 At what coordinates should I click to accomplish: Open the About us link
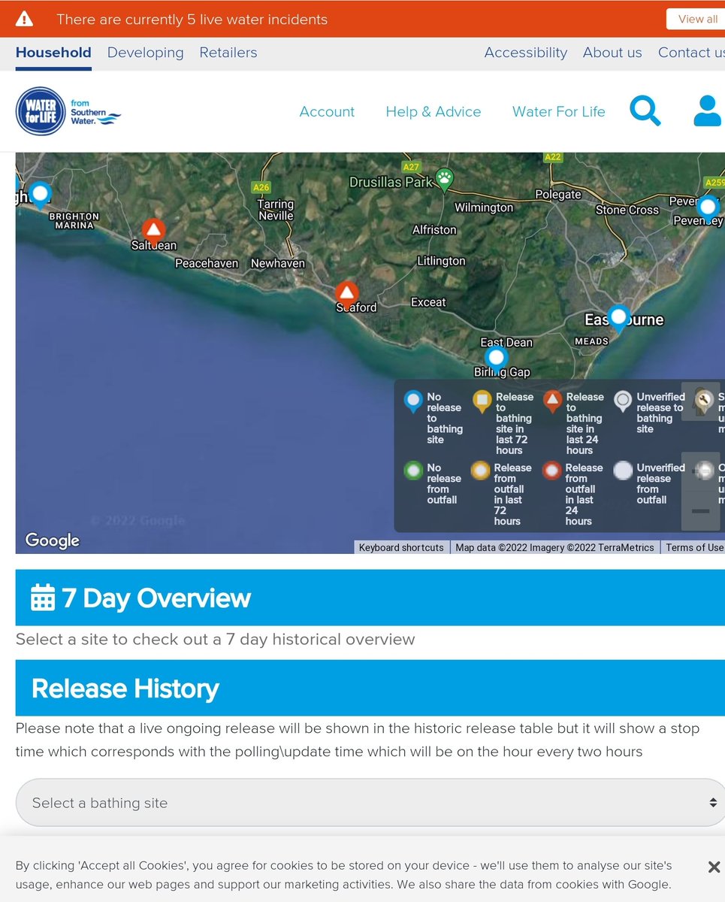(x=612, y=53)
